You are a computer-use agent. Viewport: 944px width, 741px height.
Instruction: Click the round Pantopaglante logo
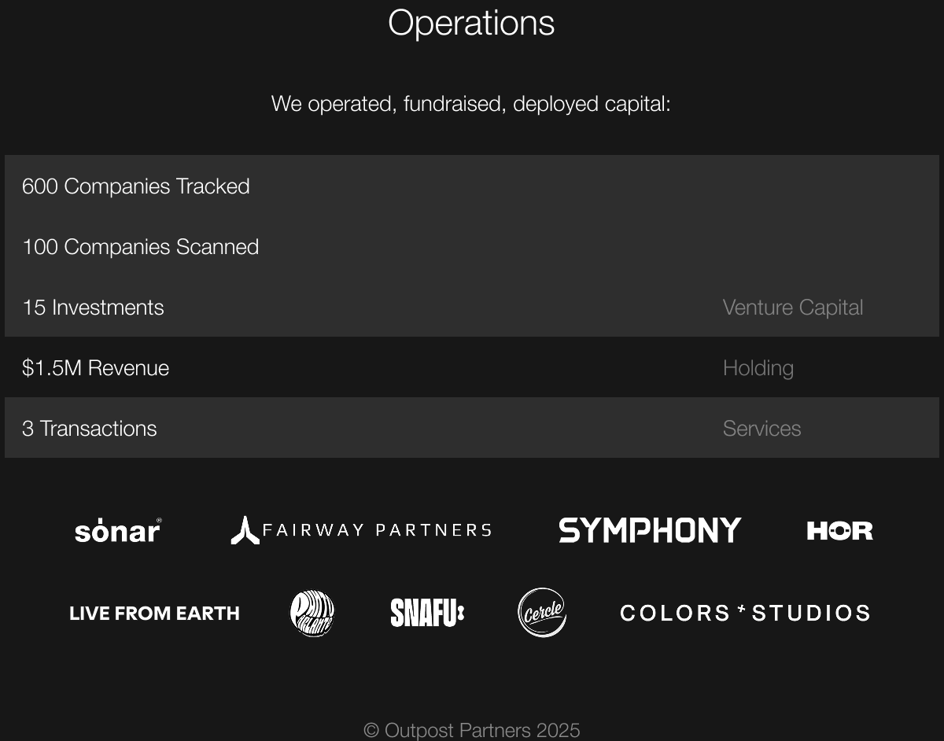[x=312, y=614]
